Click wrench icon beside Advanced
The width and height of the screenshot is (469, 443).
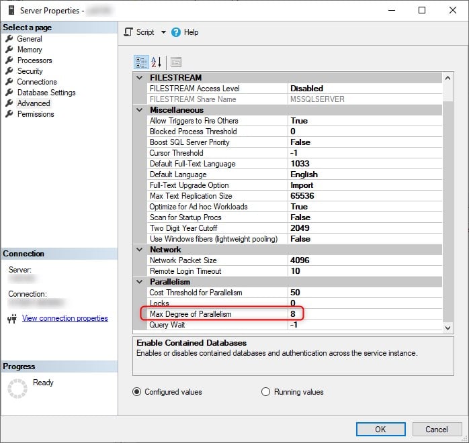click(x=9, y=103)
